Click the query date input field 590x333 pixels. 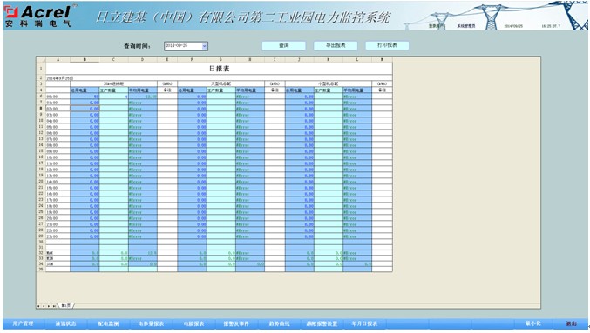pos(183,46)
